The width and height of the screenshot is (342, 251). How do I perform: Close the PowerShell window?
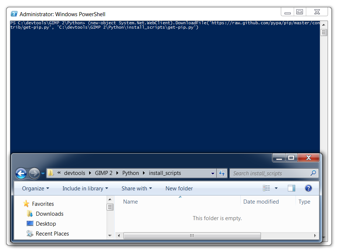coord(317,12)
